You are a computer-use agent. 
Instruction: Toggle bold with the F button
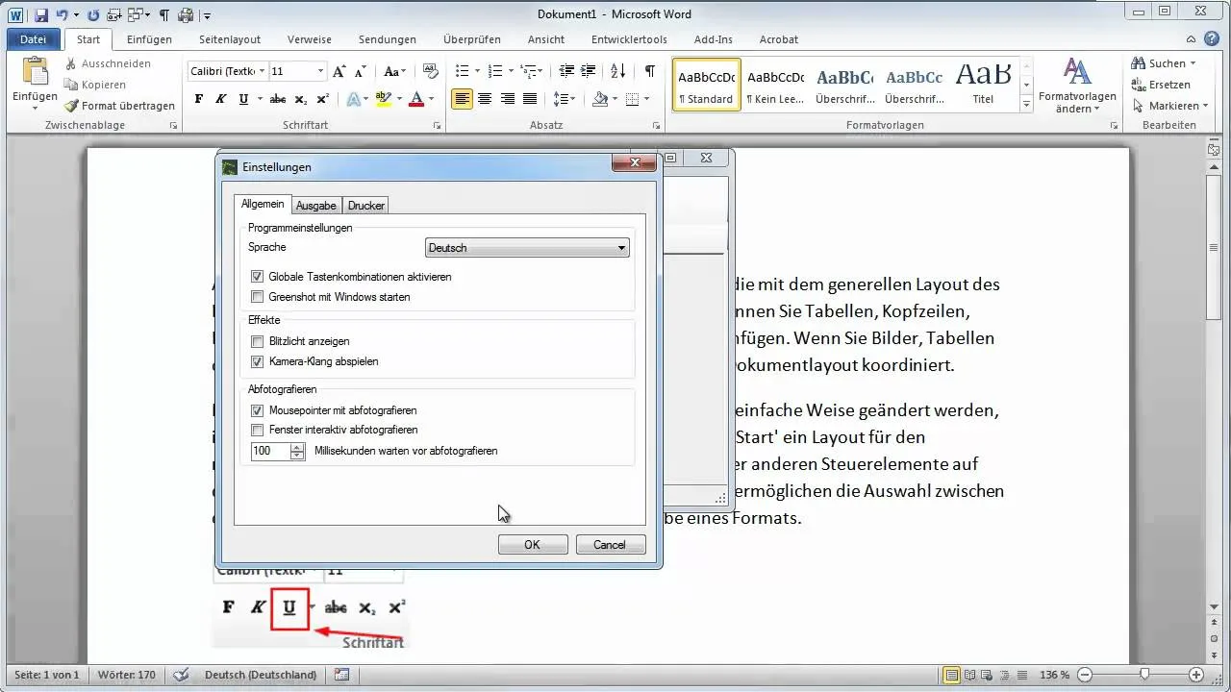tap(199, 99)
